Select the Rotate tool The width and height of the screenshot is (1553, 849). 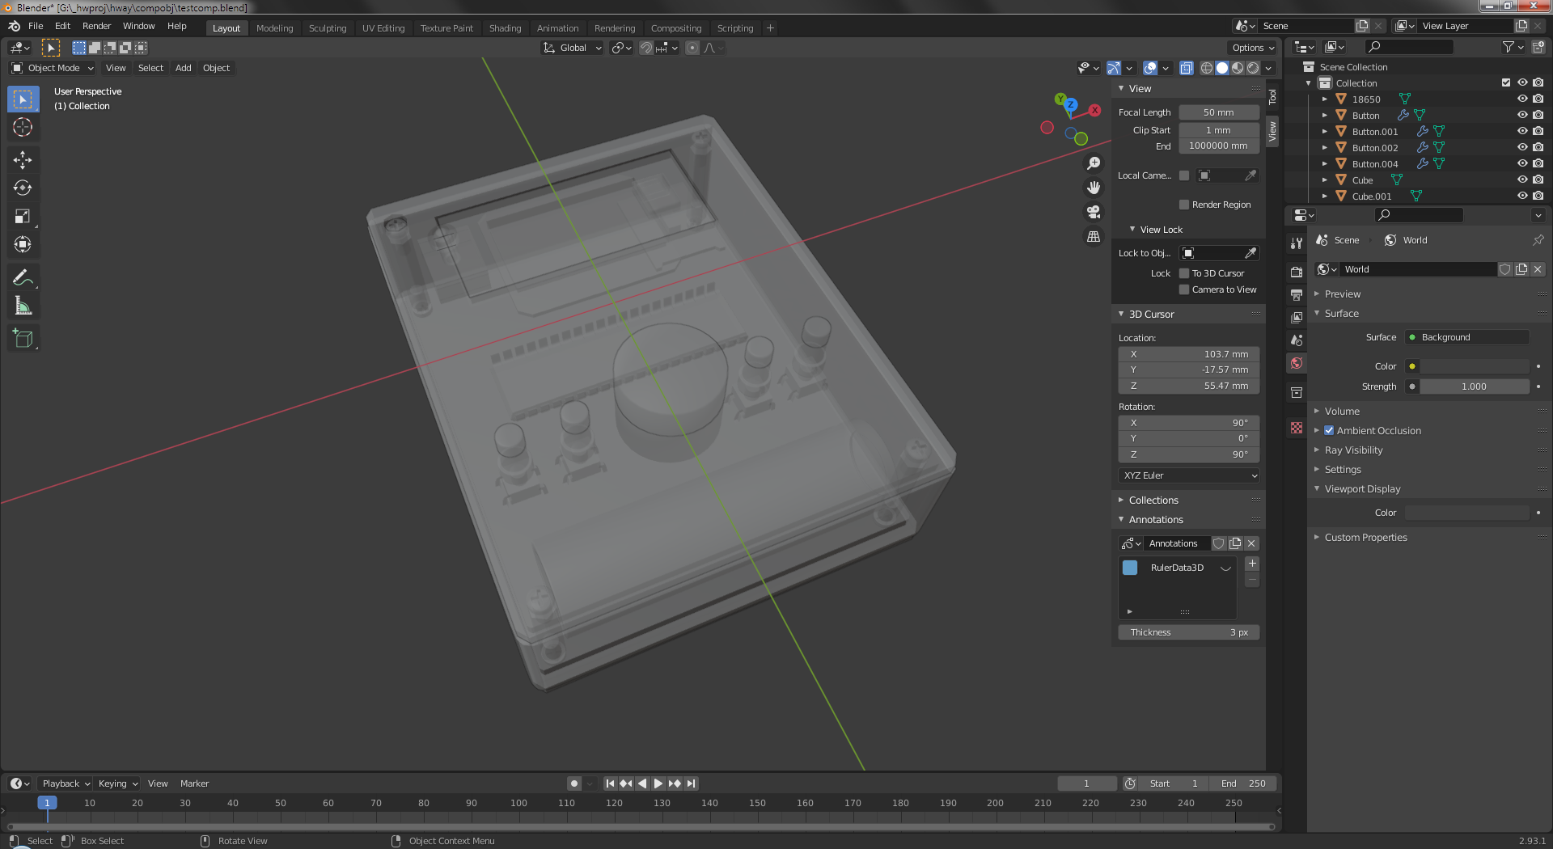click(23, 188)
